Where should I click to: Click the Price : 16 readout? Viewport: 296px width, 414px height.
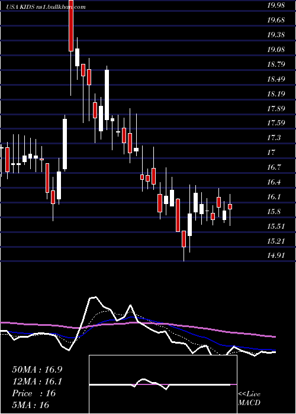coord(34,393)
